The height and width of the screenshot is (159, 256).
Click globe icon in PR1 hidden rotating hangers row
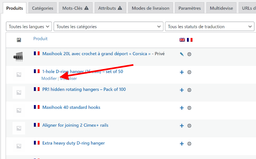point(189,90)
